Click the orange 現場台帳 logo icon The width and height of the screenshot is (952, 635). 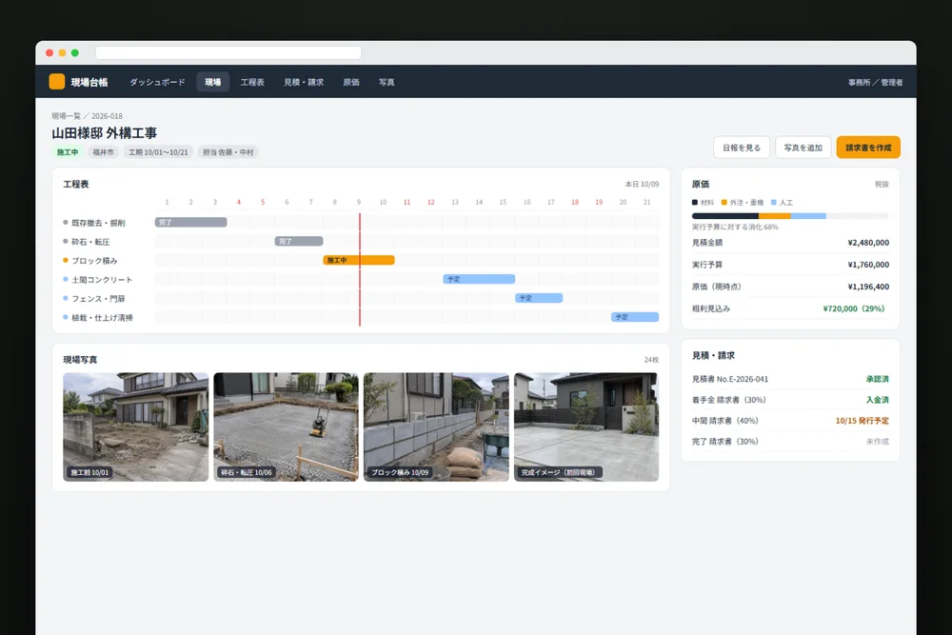pyautogui.click(x=56, y=81)
